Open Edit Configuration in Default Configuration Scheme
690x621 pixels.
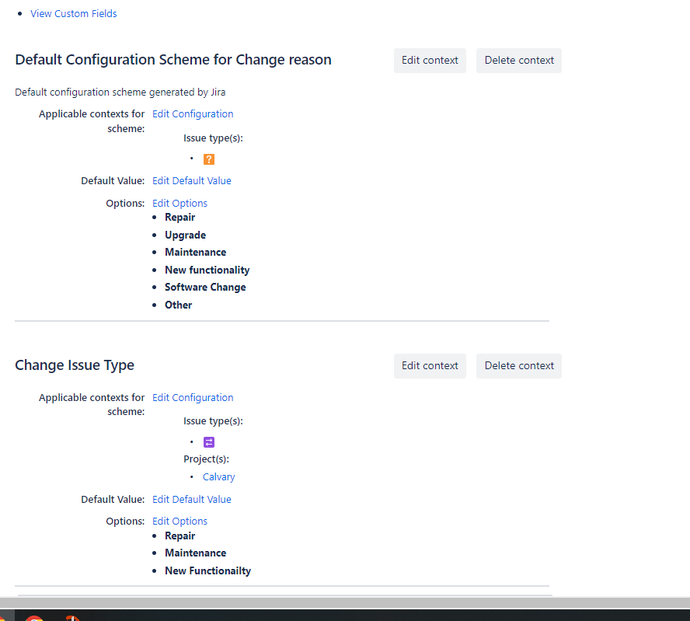(193, 114)
